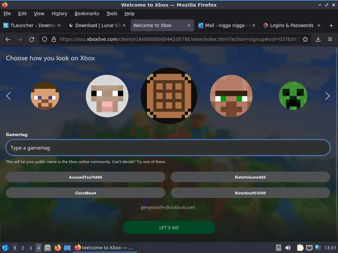Switch to workspace 2
338x253 pixels.
tap(23, 248)
